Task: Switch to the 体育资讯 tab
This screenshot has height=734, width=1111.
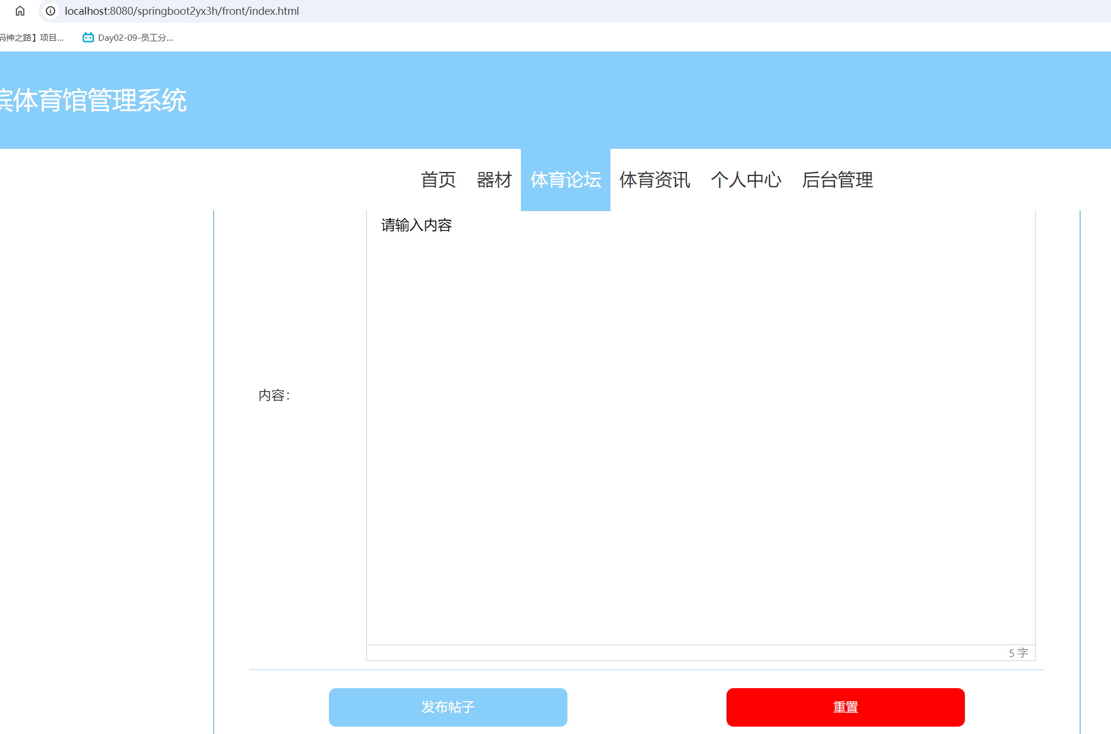Action: click(x=655, y=180)
